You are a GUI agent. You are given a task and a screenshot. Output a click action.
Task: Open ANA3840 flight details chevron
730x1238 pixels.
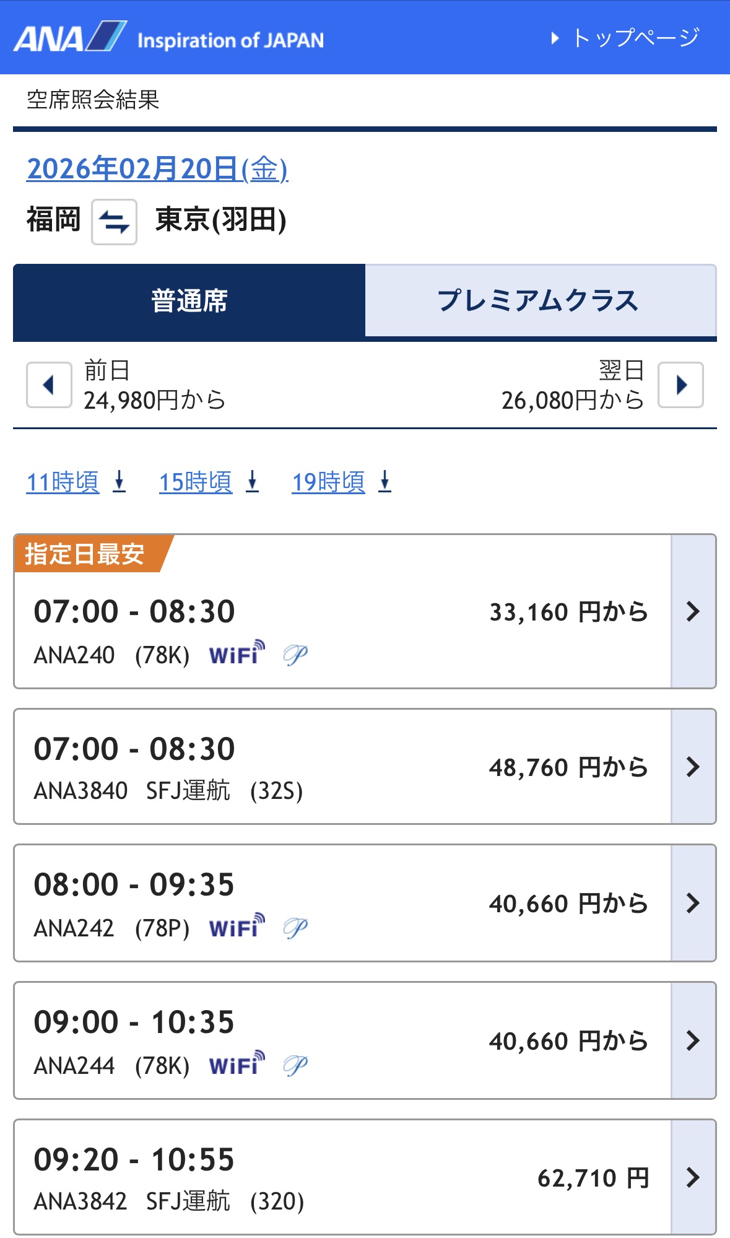pyautogui.click(x=693, y=767)
